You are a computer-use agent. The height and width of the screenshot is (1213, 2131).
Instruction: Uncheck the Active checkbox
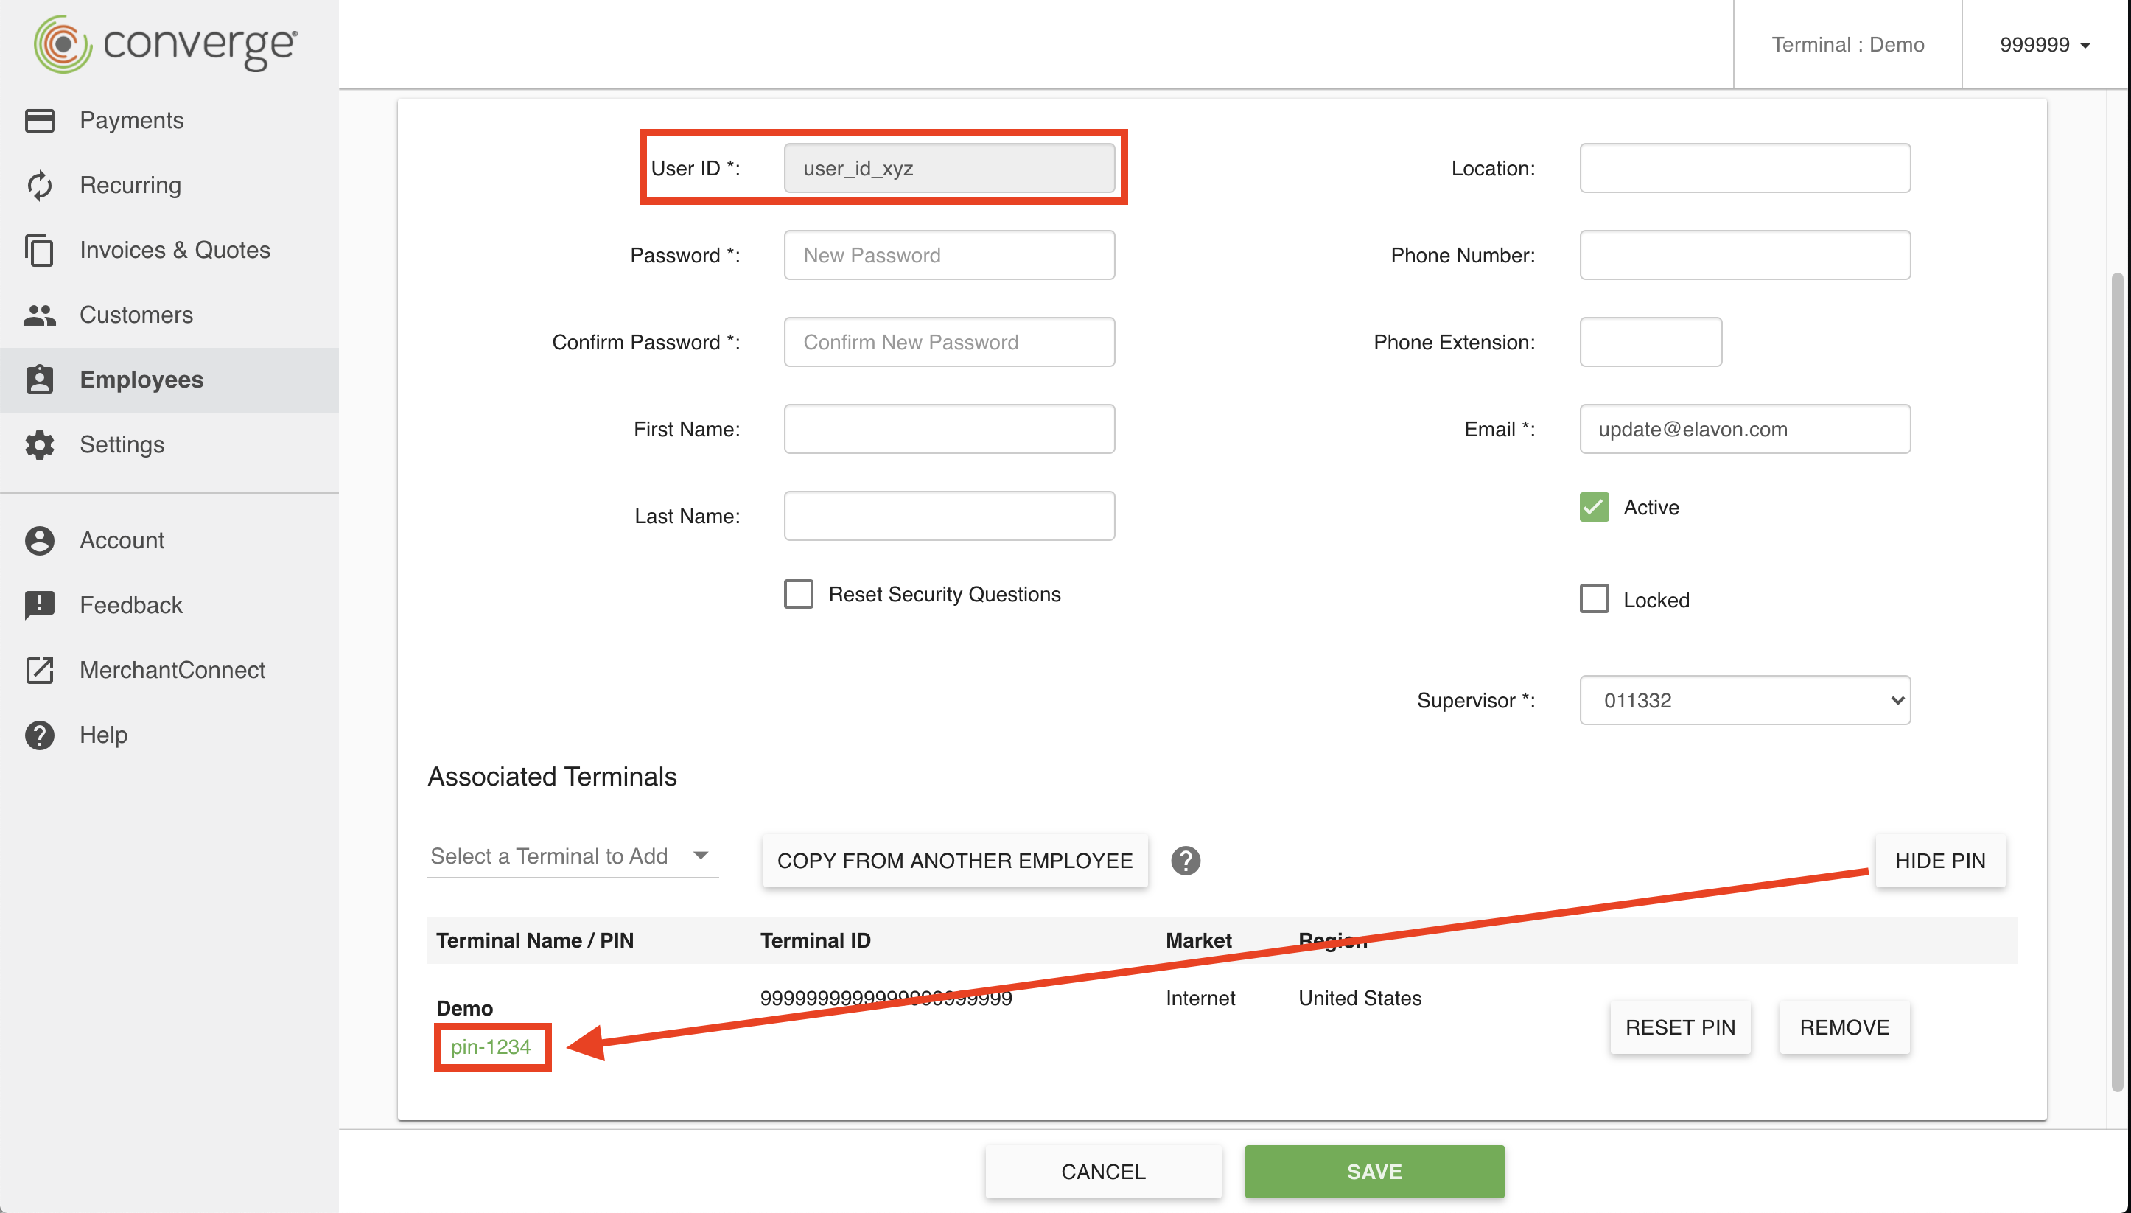click(x=1593, y=506)
